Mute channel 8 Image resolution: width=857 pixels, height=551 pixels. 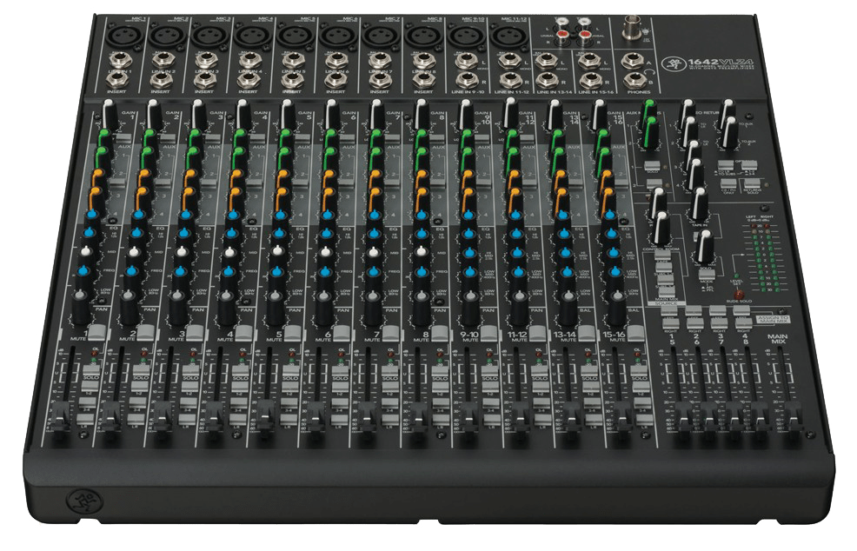coord(440,332)
